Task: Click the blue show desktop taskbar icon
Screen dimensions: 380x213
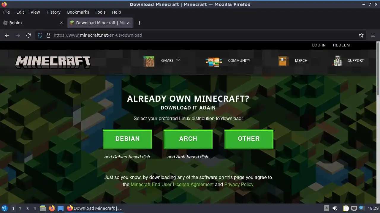Action: click(x=61, y=208)
